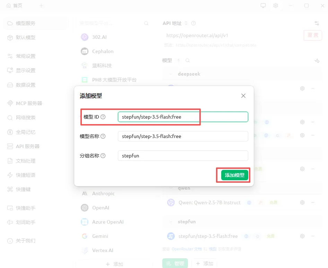Click the settings gear in title bar
Image resolution: width=328 pixels, height=268 pixels.
276,6
